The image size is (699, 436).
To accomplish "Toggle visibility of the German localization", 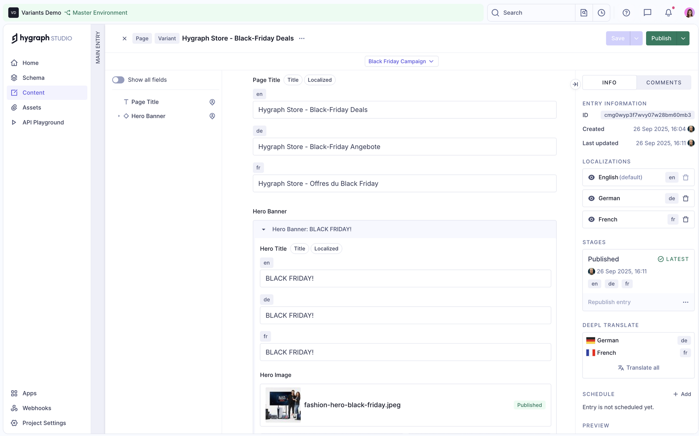I will point(591,198).
